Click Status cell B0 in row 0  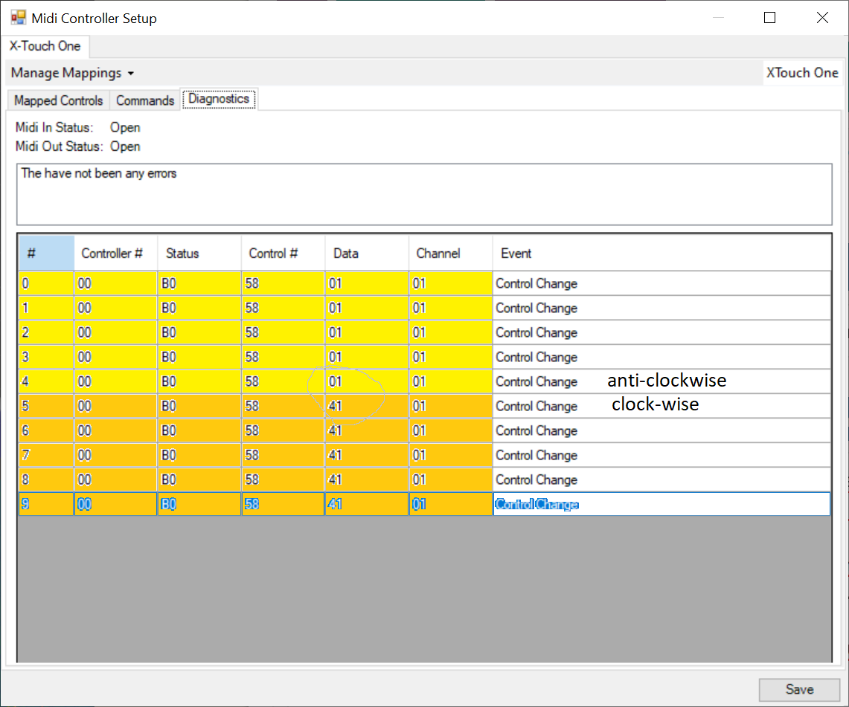(x=199, y=283)
